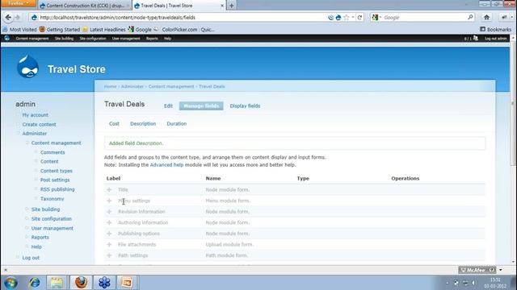The image size is (517, 290).
Task: Open the Cost field sub-tab
Action: [114, 123]
